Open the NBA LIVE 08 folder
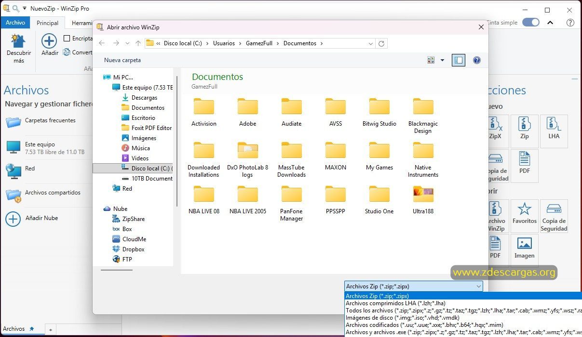 click(x=204, y=200)
